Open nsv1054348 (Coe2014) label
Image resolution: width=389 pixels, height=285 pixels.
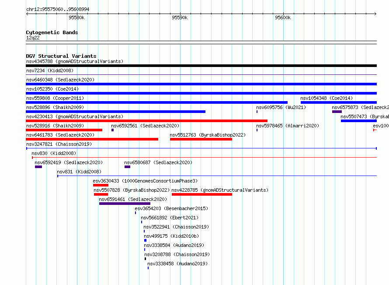tap(326, 98)
